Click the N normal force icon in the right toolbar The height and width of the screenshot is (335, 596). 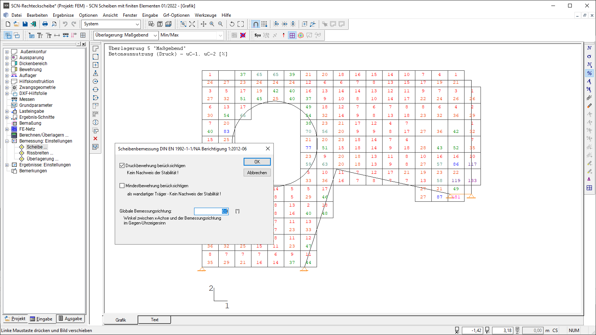589,48
